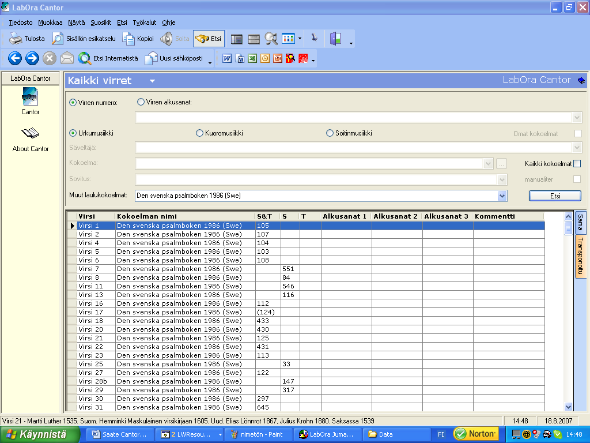Click the exit door toolbar icon
The image size is (590, 443).
[336, 39]
